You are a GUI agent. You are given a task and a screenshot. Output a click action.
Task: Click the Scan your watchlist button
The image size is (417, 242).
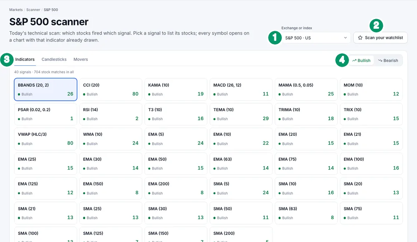tap(380, 38)
